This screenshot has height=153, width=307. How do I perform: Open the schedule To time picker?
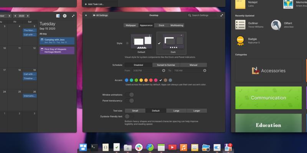(205, 70)
